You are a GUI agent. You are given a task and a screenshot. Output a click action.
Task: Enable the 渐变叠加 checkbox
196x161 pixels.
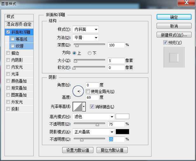pos(8,88)
